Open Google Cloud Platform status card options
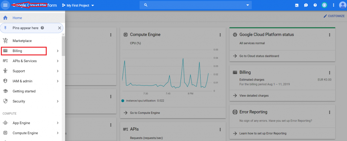Image resolution: width=347 pixels, height=141 pixels. click(x=329, y=35)
